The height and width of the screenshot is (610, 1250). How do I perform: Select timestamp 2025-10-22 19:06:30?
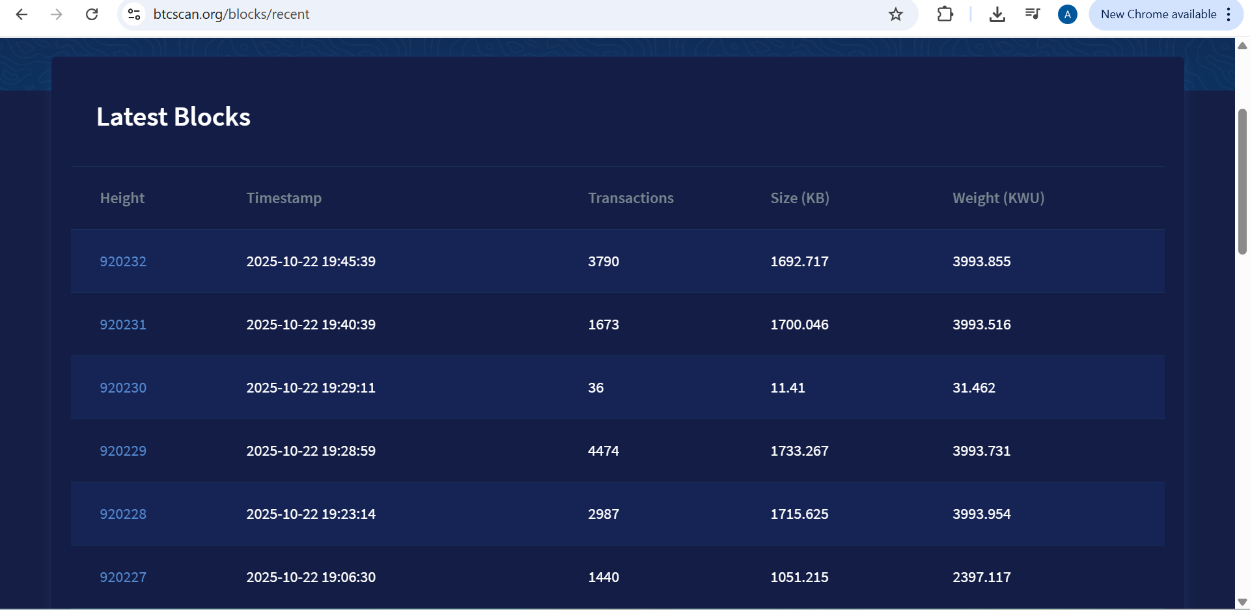click(311, 577)
